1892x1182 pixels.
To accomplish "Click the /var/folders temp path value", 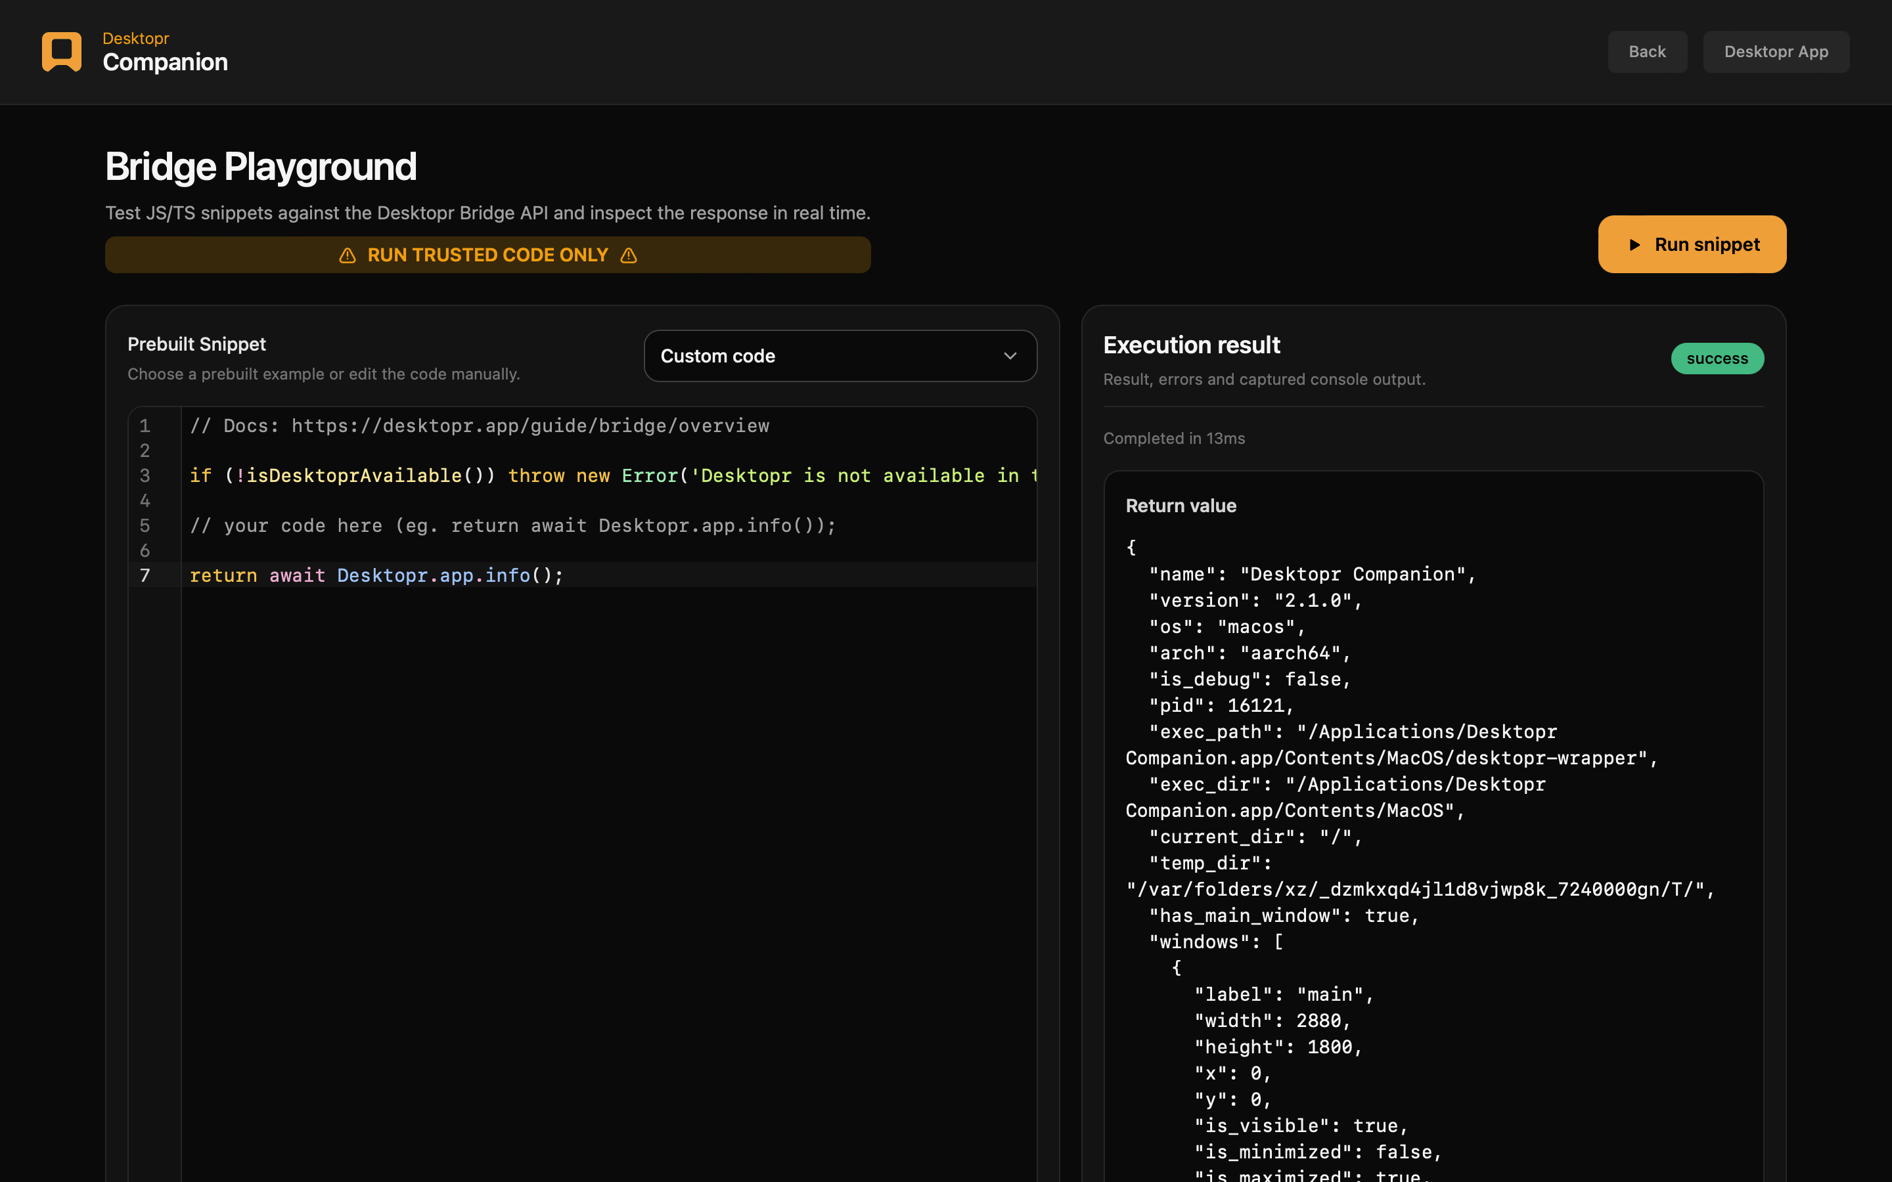I will [x=1420, y=890].
